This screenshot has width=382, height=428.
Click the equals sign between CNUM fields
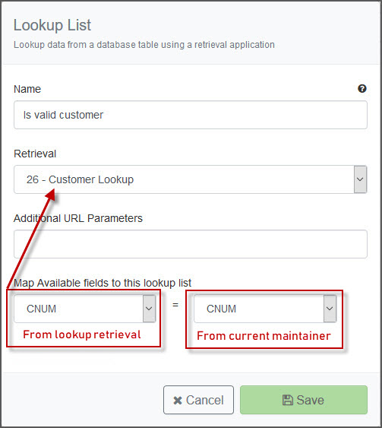click(x=175, y=305)
